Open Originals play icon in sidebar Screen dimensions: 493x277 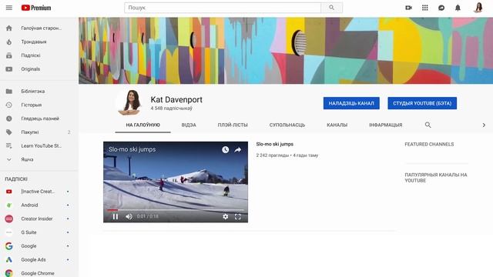[9, 69]
